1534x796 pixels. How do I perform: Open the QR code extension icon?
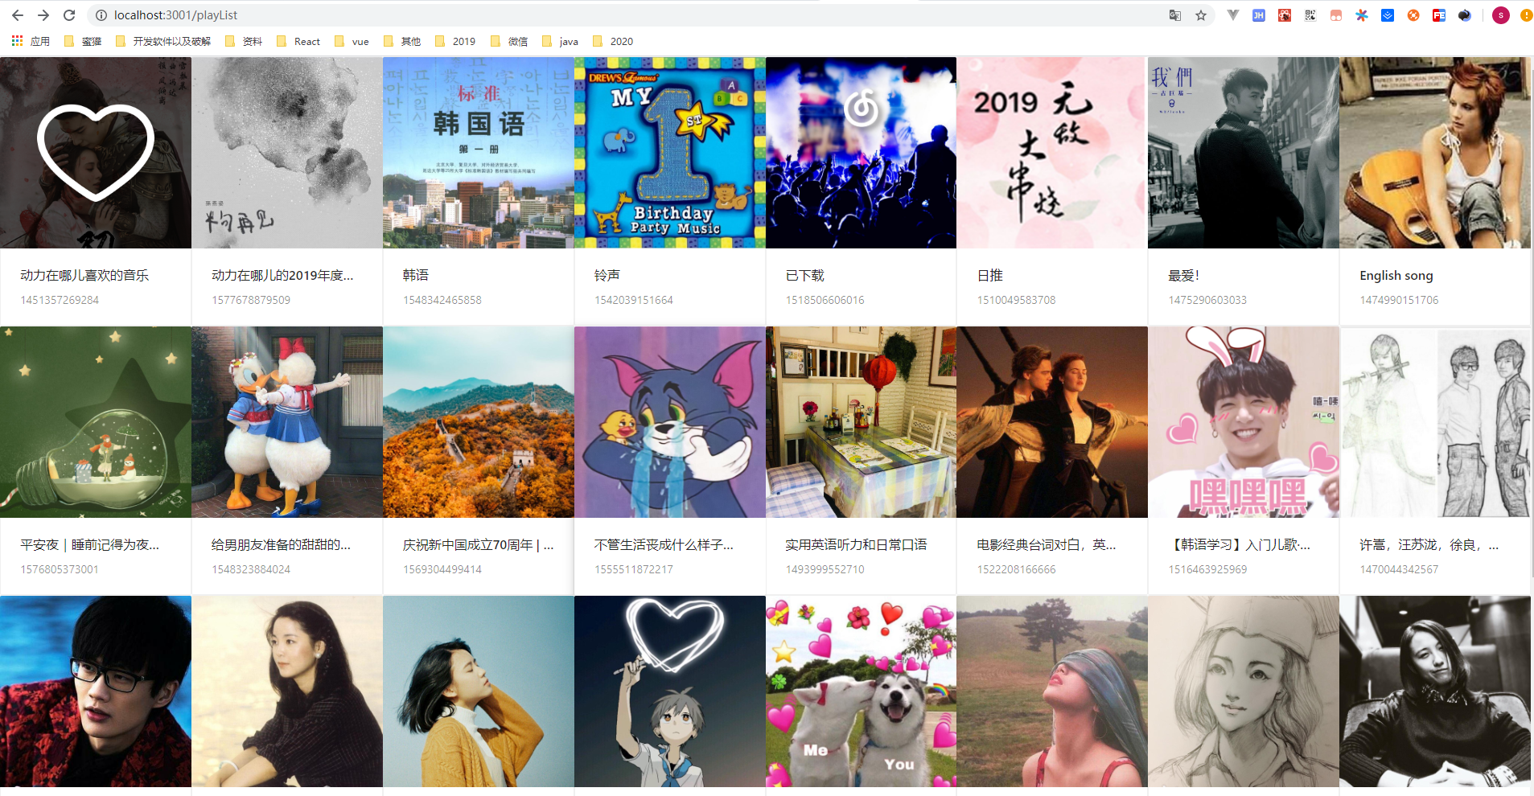[1310, 15]
